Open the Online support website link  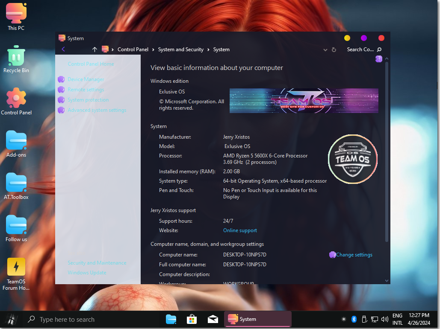tap(240, 230)
